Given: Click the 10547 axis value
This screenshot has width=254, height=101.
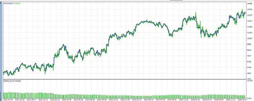Looking at the screenshot, I should [x=250, y=38].
